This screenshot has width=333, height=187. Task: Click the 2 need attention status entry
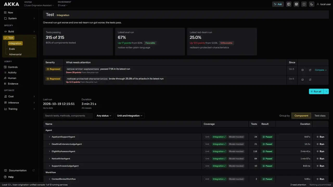(298, 185)
